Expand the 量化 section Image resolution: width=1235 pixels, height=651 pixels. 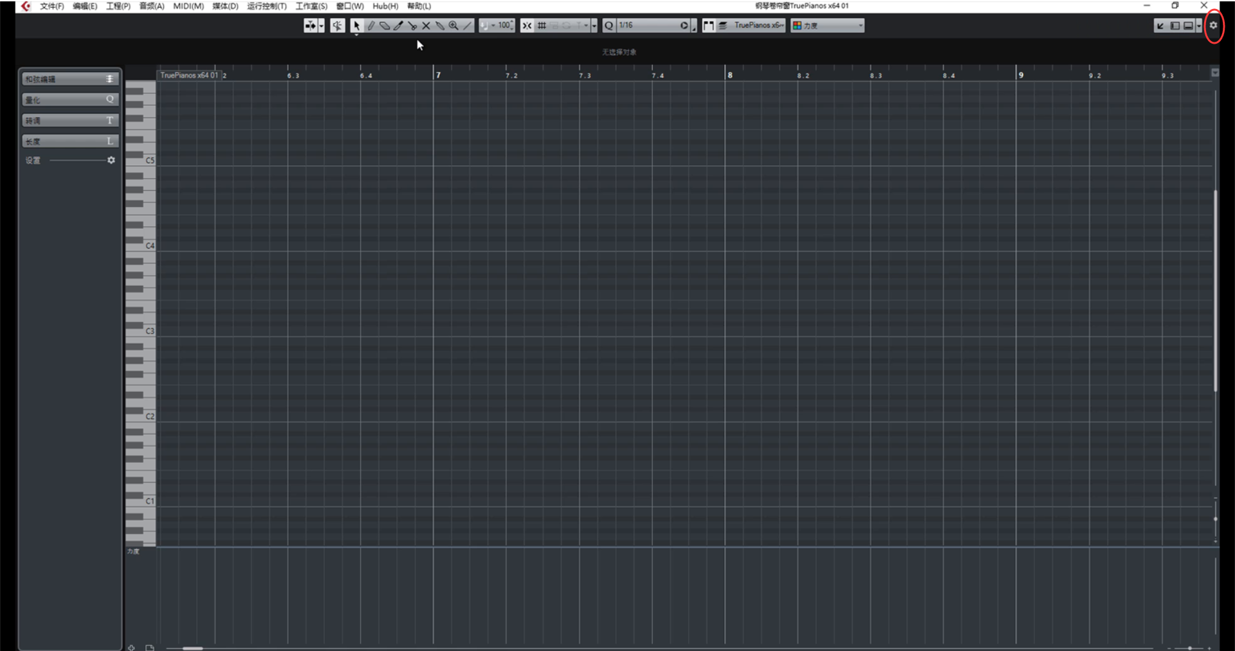pyautogui.click(x=70, y=100)
